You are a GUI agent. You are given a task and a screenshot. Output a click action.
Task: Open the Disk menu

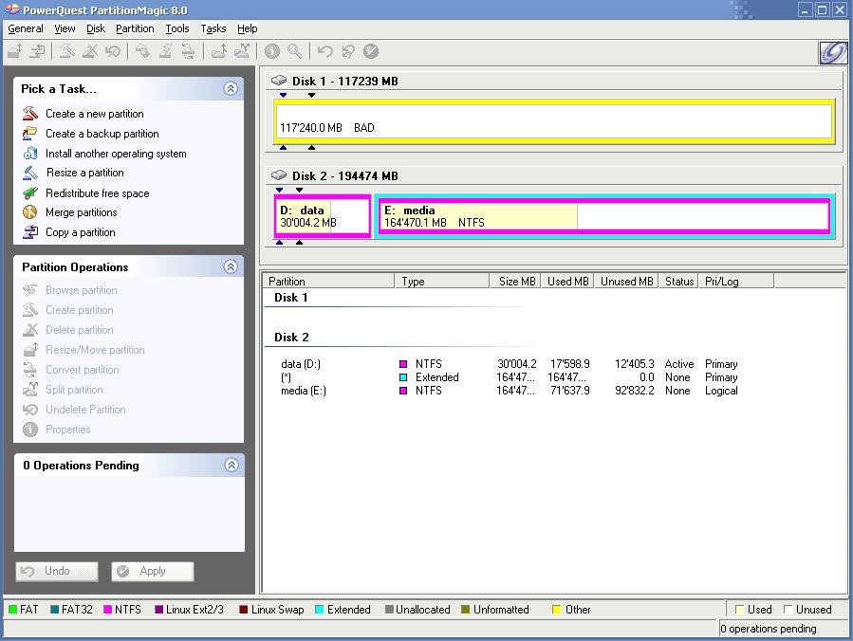(x=96, y=28)
